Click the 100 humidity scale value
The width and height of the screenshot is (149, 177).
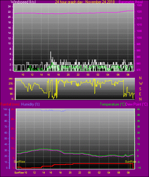[5, 109]
